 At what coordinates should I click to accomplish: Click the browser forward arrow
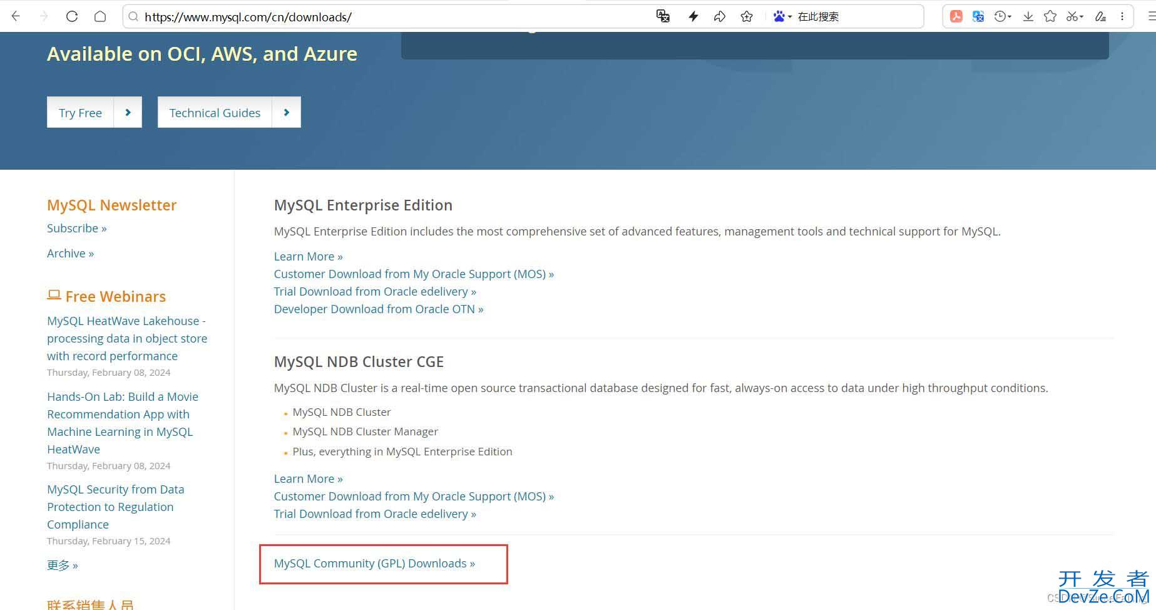pos(44,16)
